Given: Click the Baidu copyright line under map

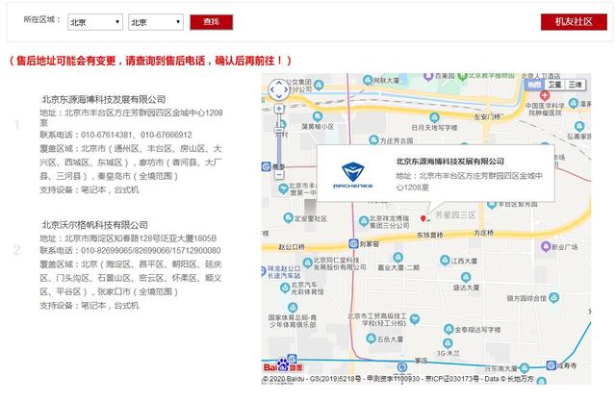Looking at the screenshot, I should 398,379.
